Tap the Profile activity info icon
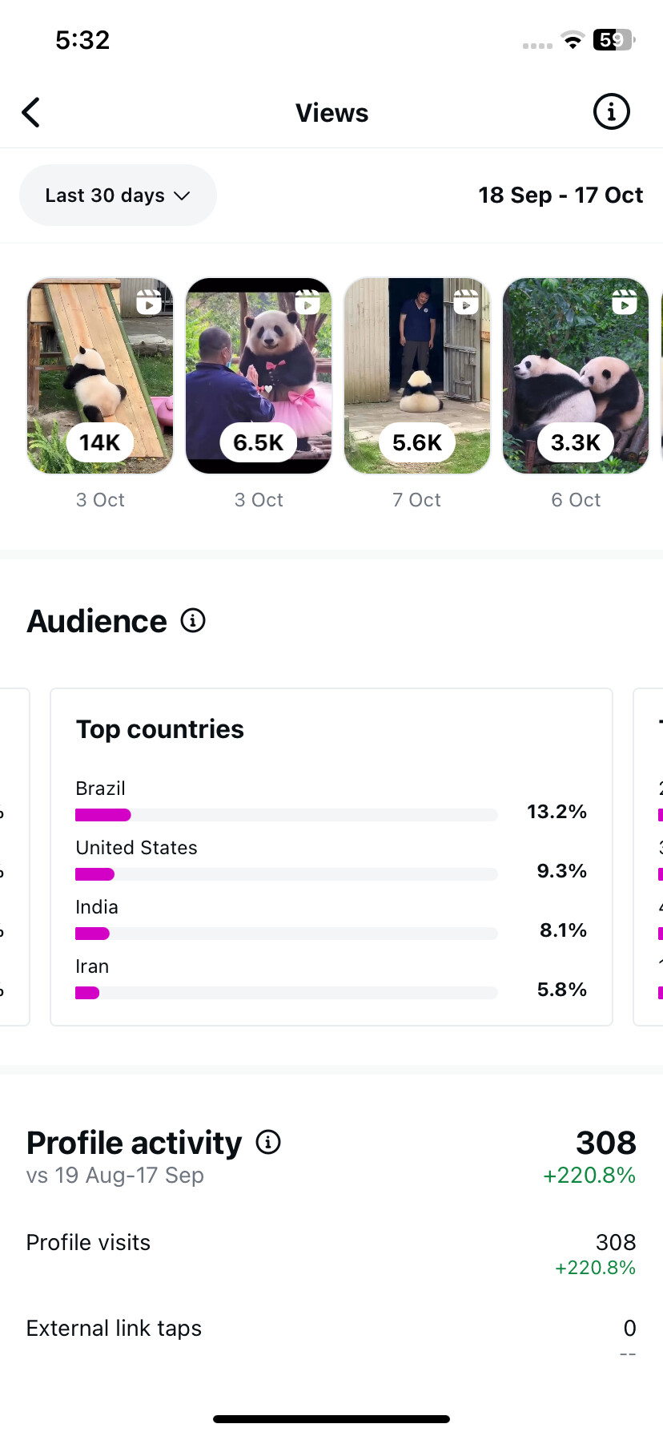The height and width of the screenshot is (1436, 663). pos(268,1142)
